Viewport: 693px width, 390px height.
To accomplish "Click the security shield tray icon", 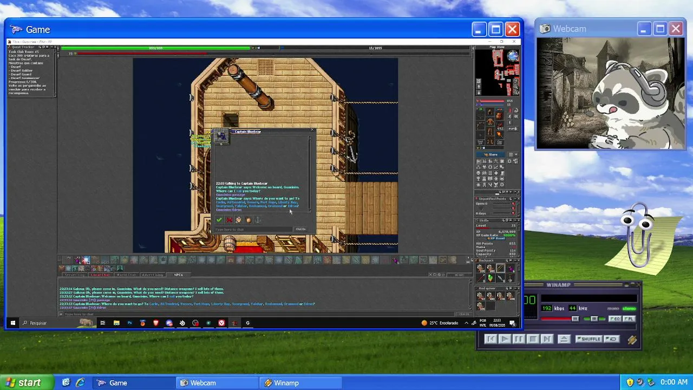I will (630, 382).
